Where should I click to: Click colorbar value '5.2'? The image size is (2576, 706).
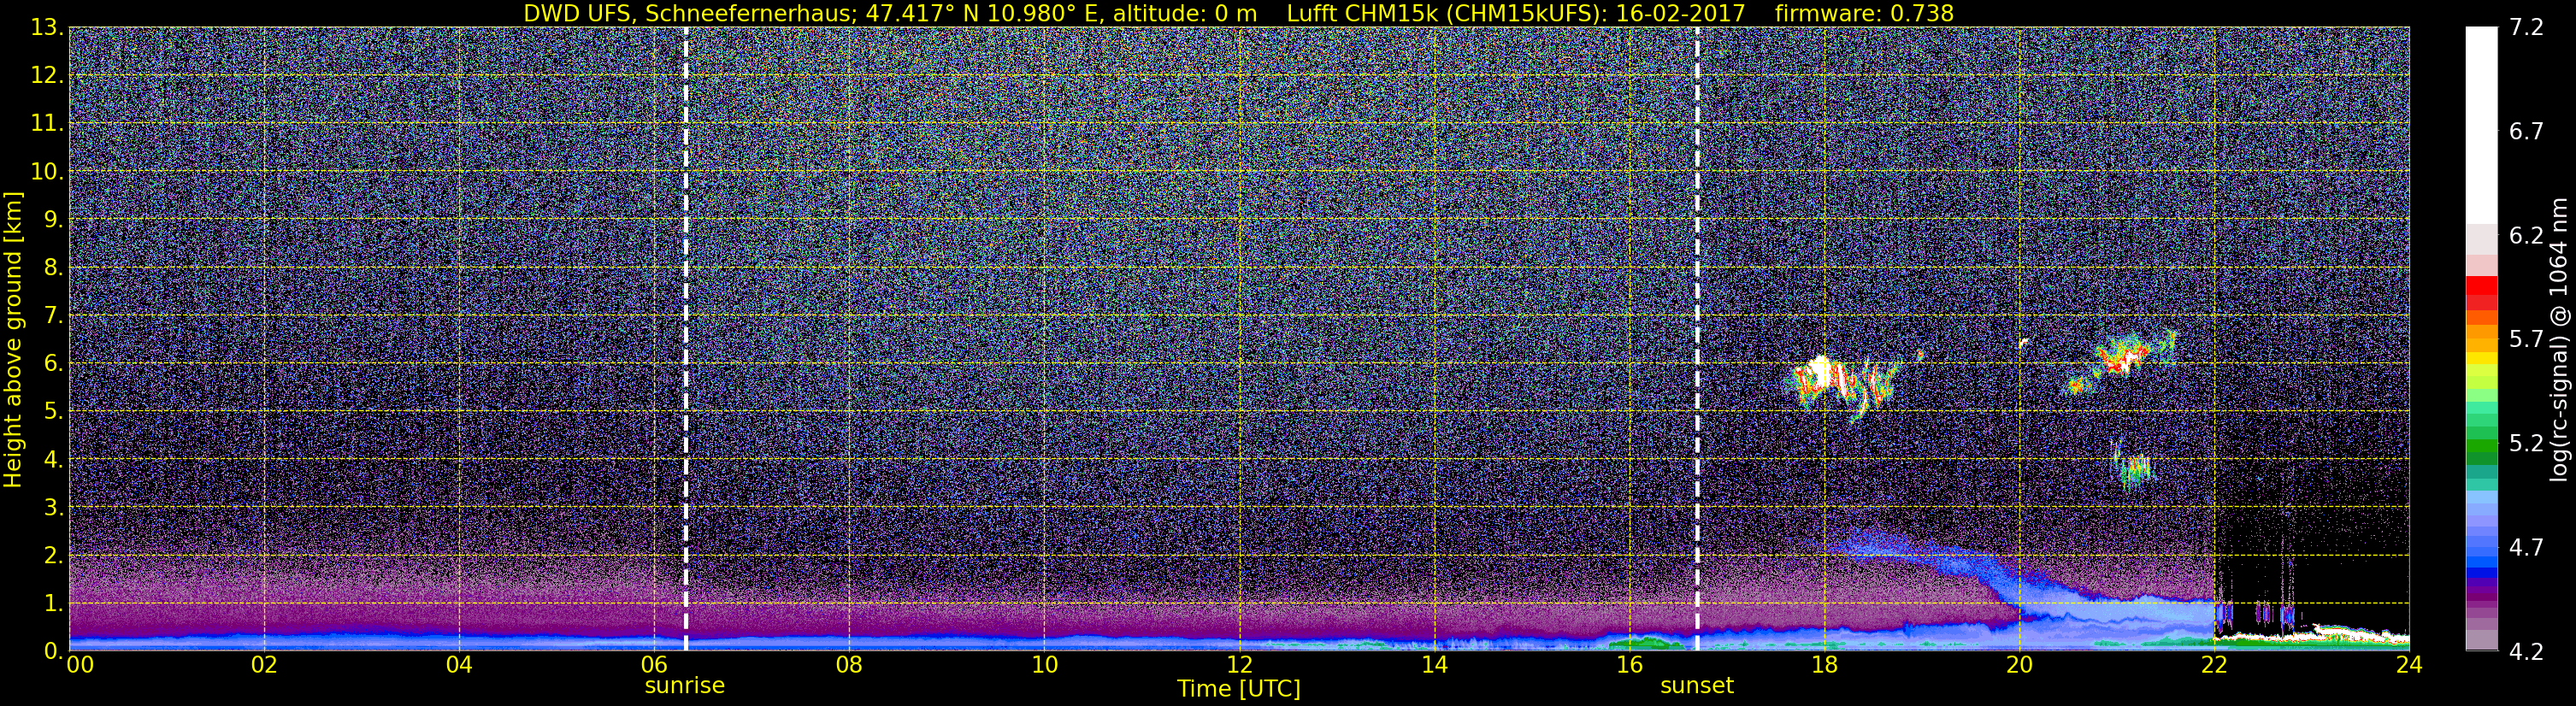coord(2526,444)
